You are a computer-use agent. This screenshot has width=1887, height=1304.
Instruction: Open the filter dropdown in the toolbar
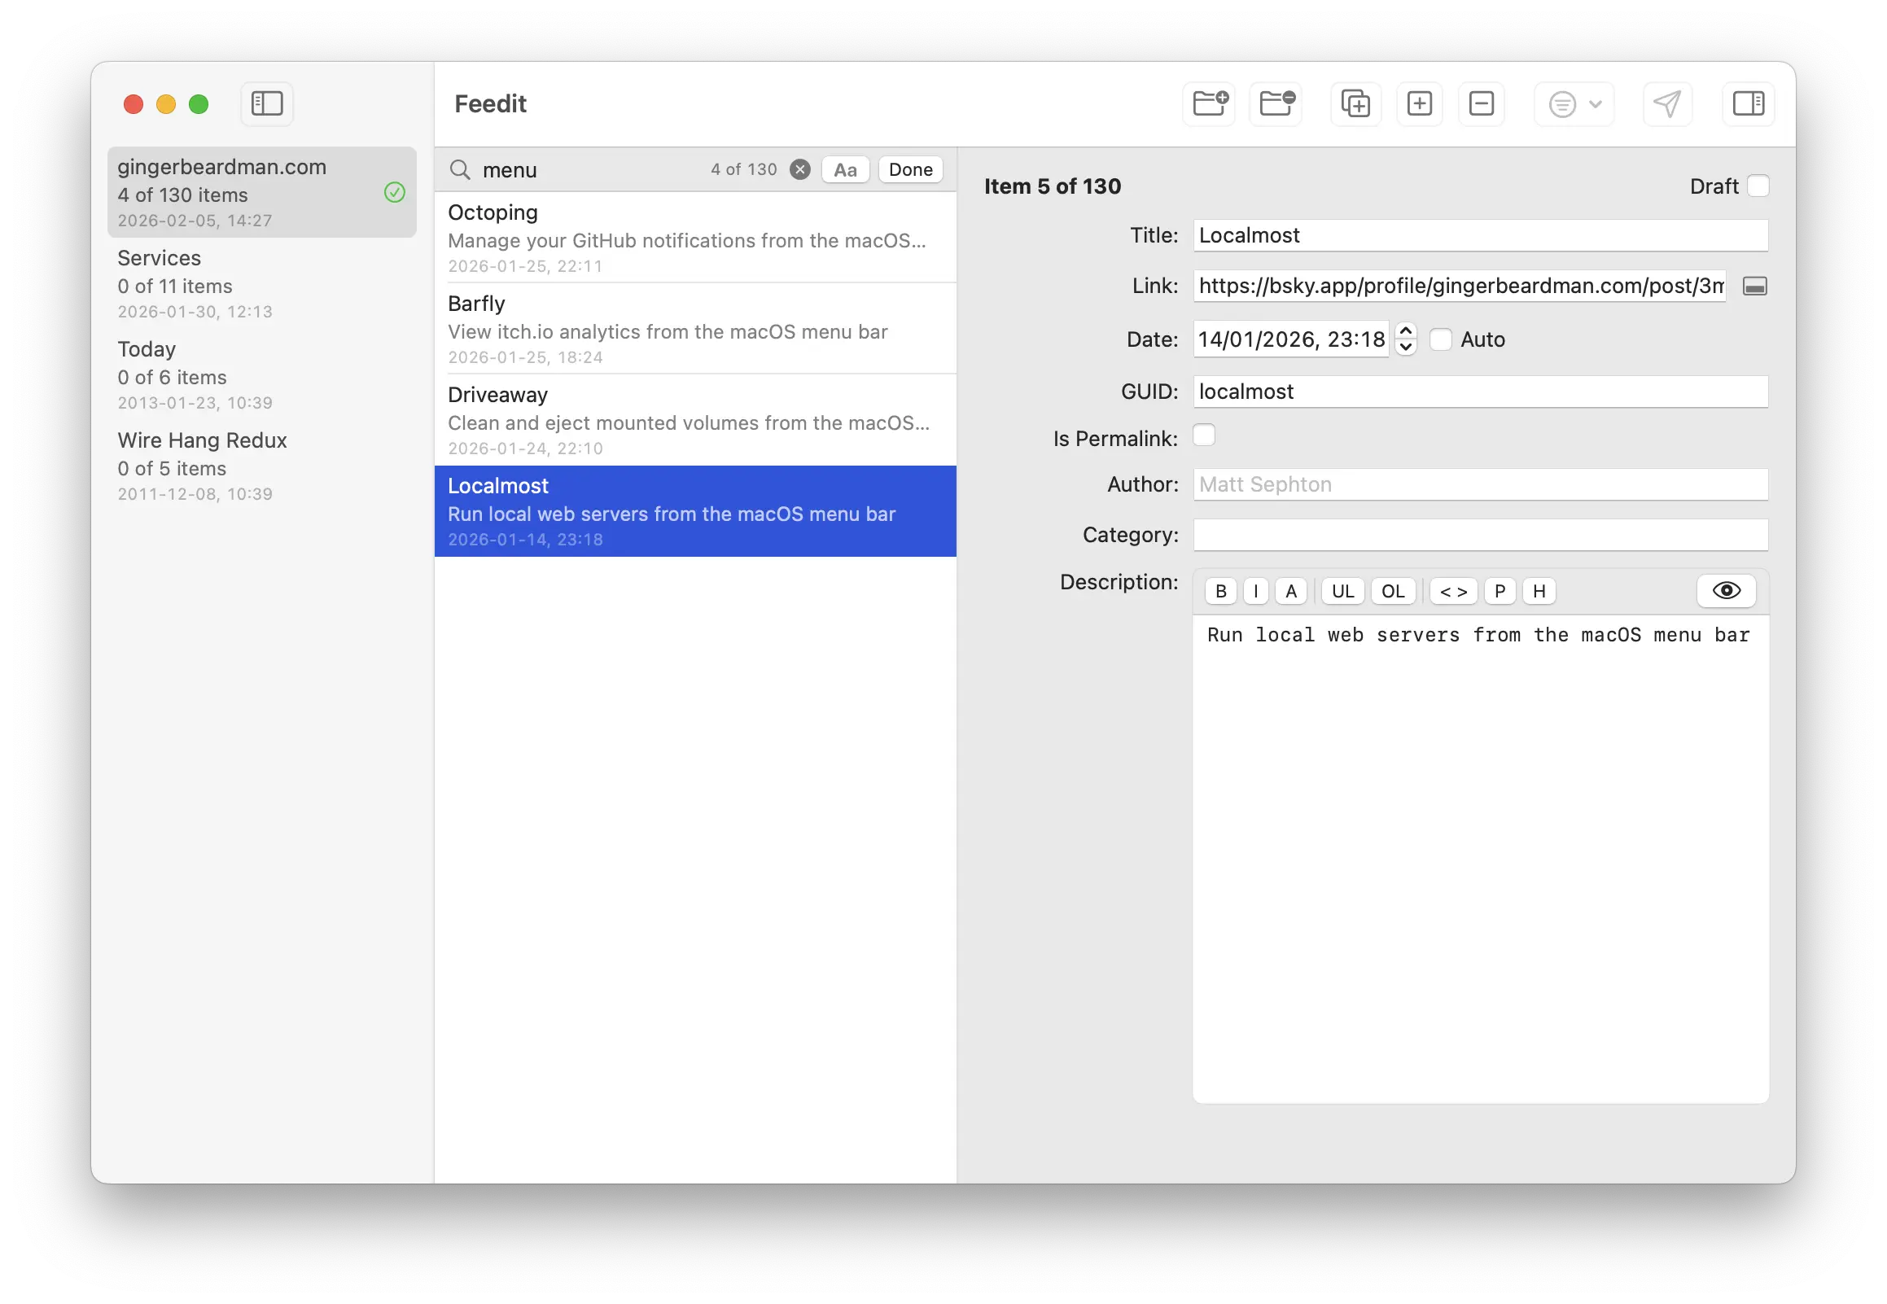pos(1574,103)
